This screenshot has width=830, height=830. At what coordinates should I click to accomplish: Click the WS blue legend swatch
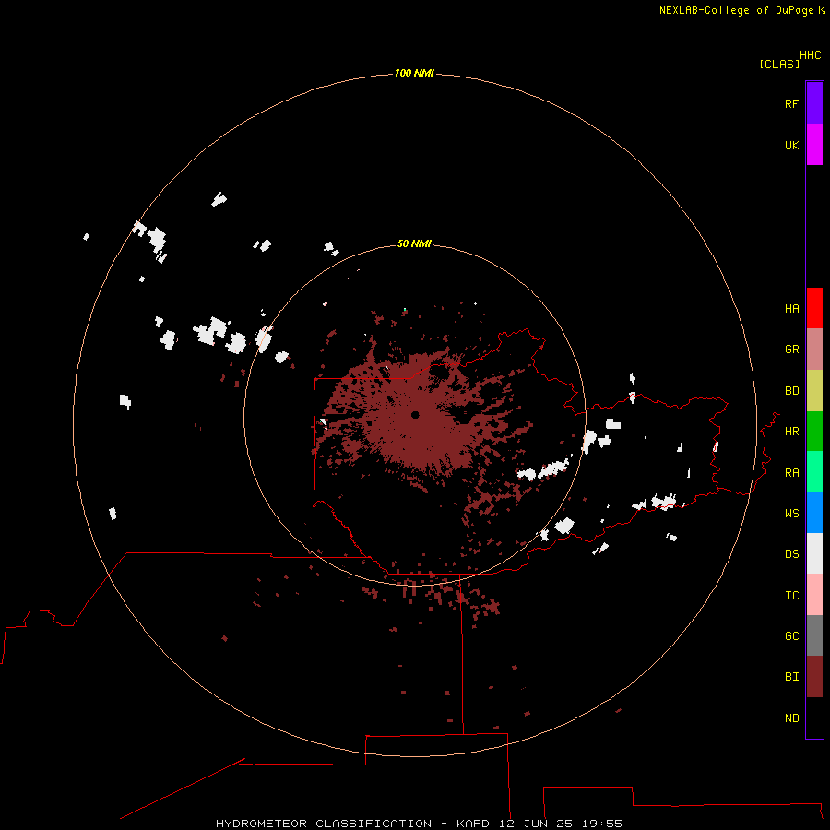pos(814,513)
